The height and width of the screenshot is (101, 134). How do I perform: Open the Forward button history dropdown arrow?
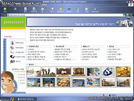pos(20,10)
